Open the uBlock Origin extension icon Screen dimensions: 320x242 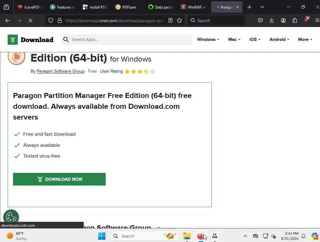click(306, 20)
